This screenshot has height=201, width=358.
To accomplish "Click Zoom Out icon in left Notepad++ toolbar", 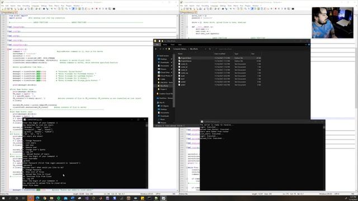I will [x=55, y=9].
